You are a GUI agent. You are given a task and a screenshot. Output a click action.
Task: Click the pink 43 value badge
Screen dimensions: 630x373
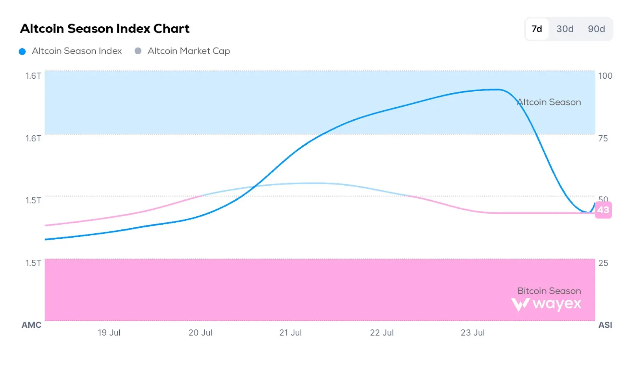click(603, 210)
